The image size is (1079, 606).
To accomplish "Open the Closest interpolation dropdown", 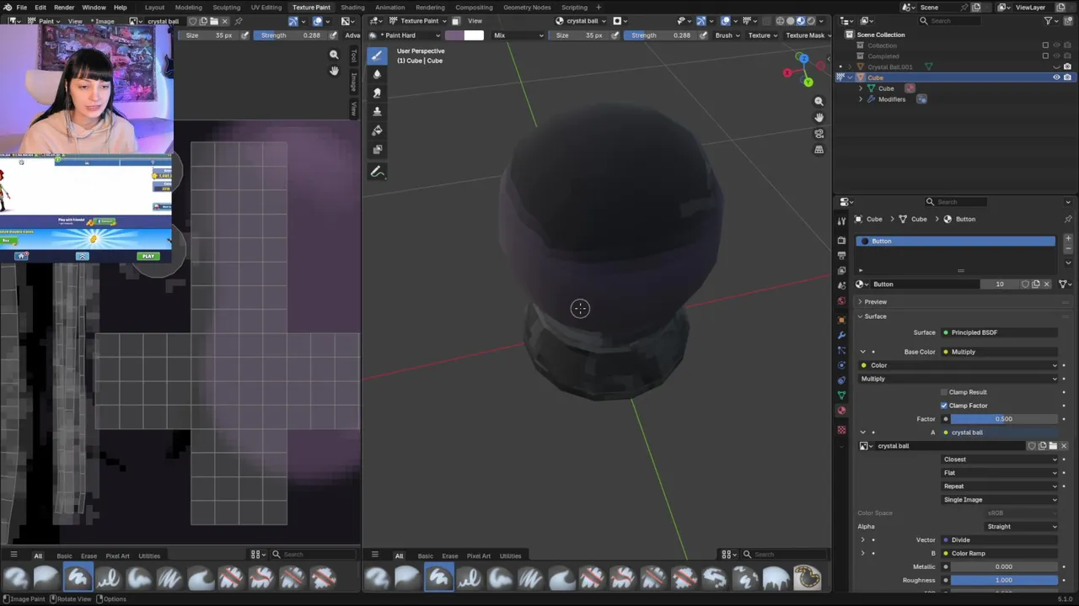I will (1000, 460).
